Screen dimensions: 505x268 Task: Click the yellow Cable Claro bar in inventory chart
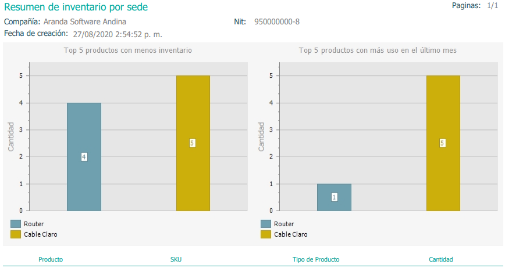(193, 143)
